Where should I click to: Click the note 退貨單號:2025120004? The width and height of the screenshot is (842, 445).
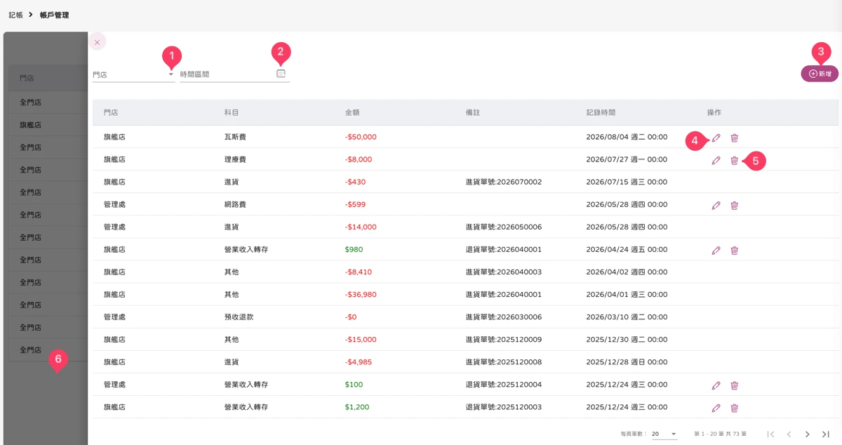click(504, 384)
